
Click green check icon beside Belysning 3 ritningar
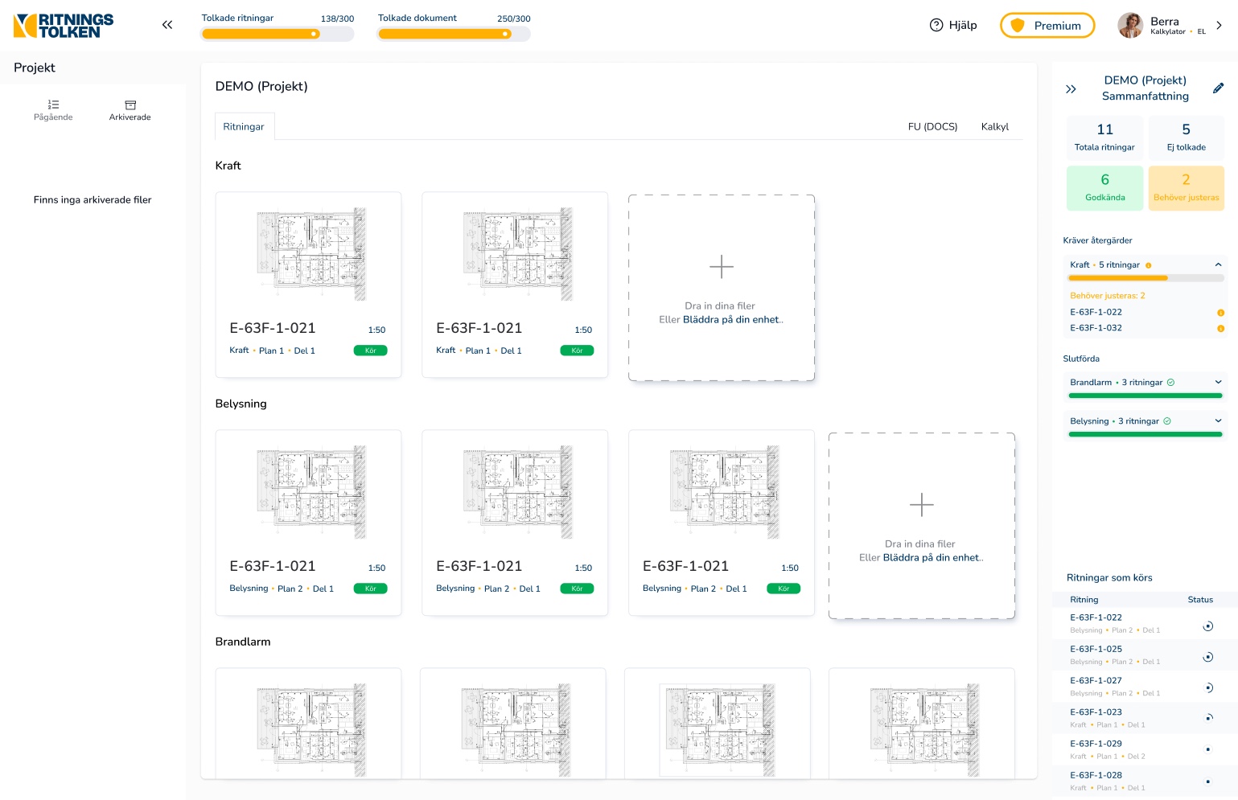click(1167, 421)
